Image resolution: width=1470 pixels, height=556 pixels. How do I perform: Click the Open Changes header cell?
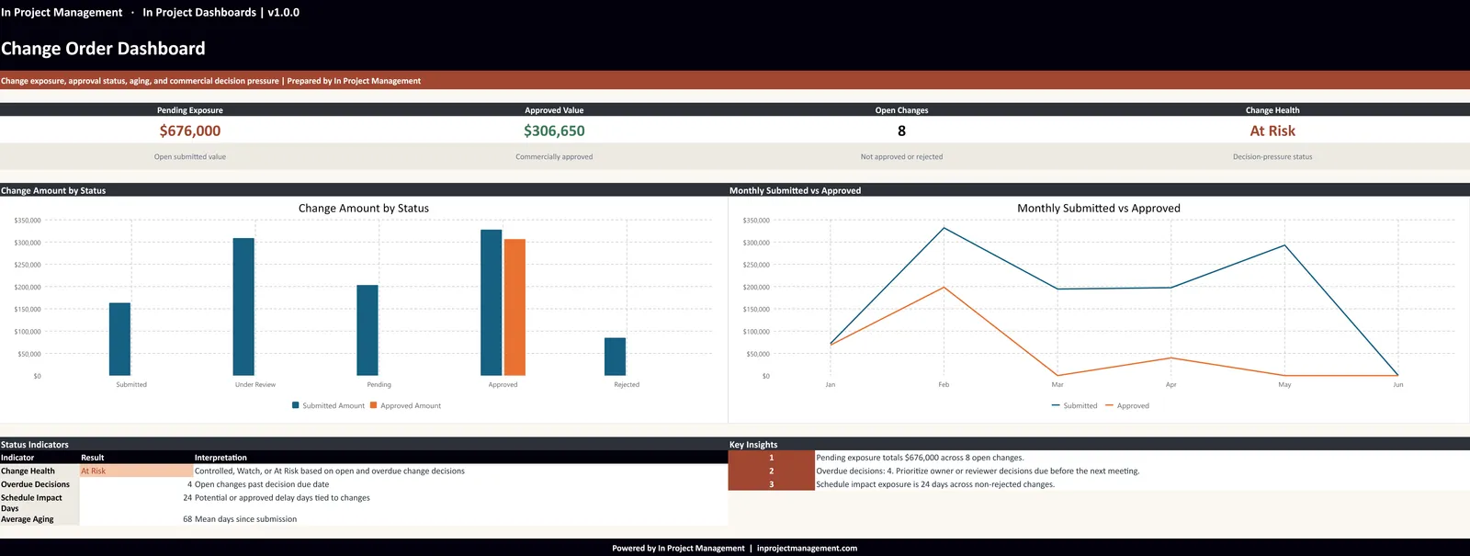[x=901, y=110]
